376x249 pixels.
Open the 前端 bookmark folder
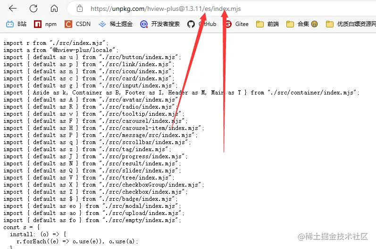267,24
